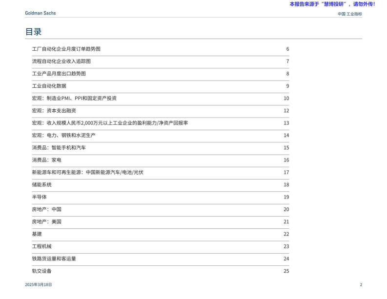Select page number 10 in contents
This screenshot has width=387, height=299.
tap(286, 98)
